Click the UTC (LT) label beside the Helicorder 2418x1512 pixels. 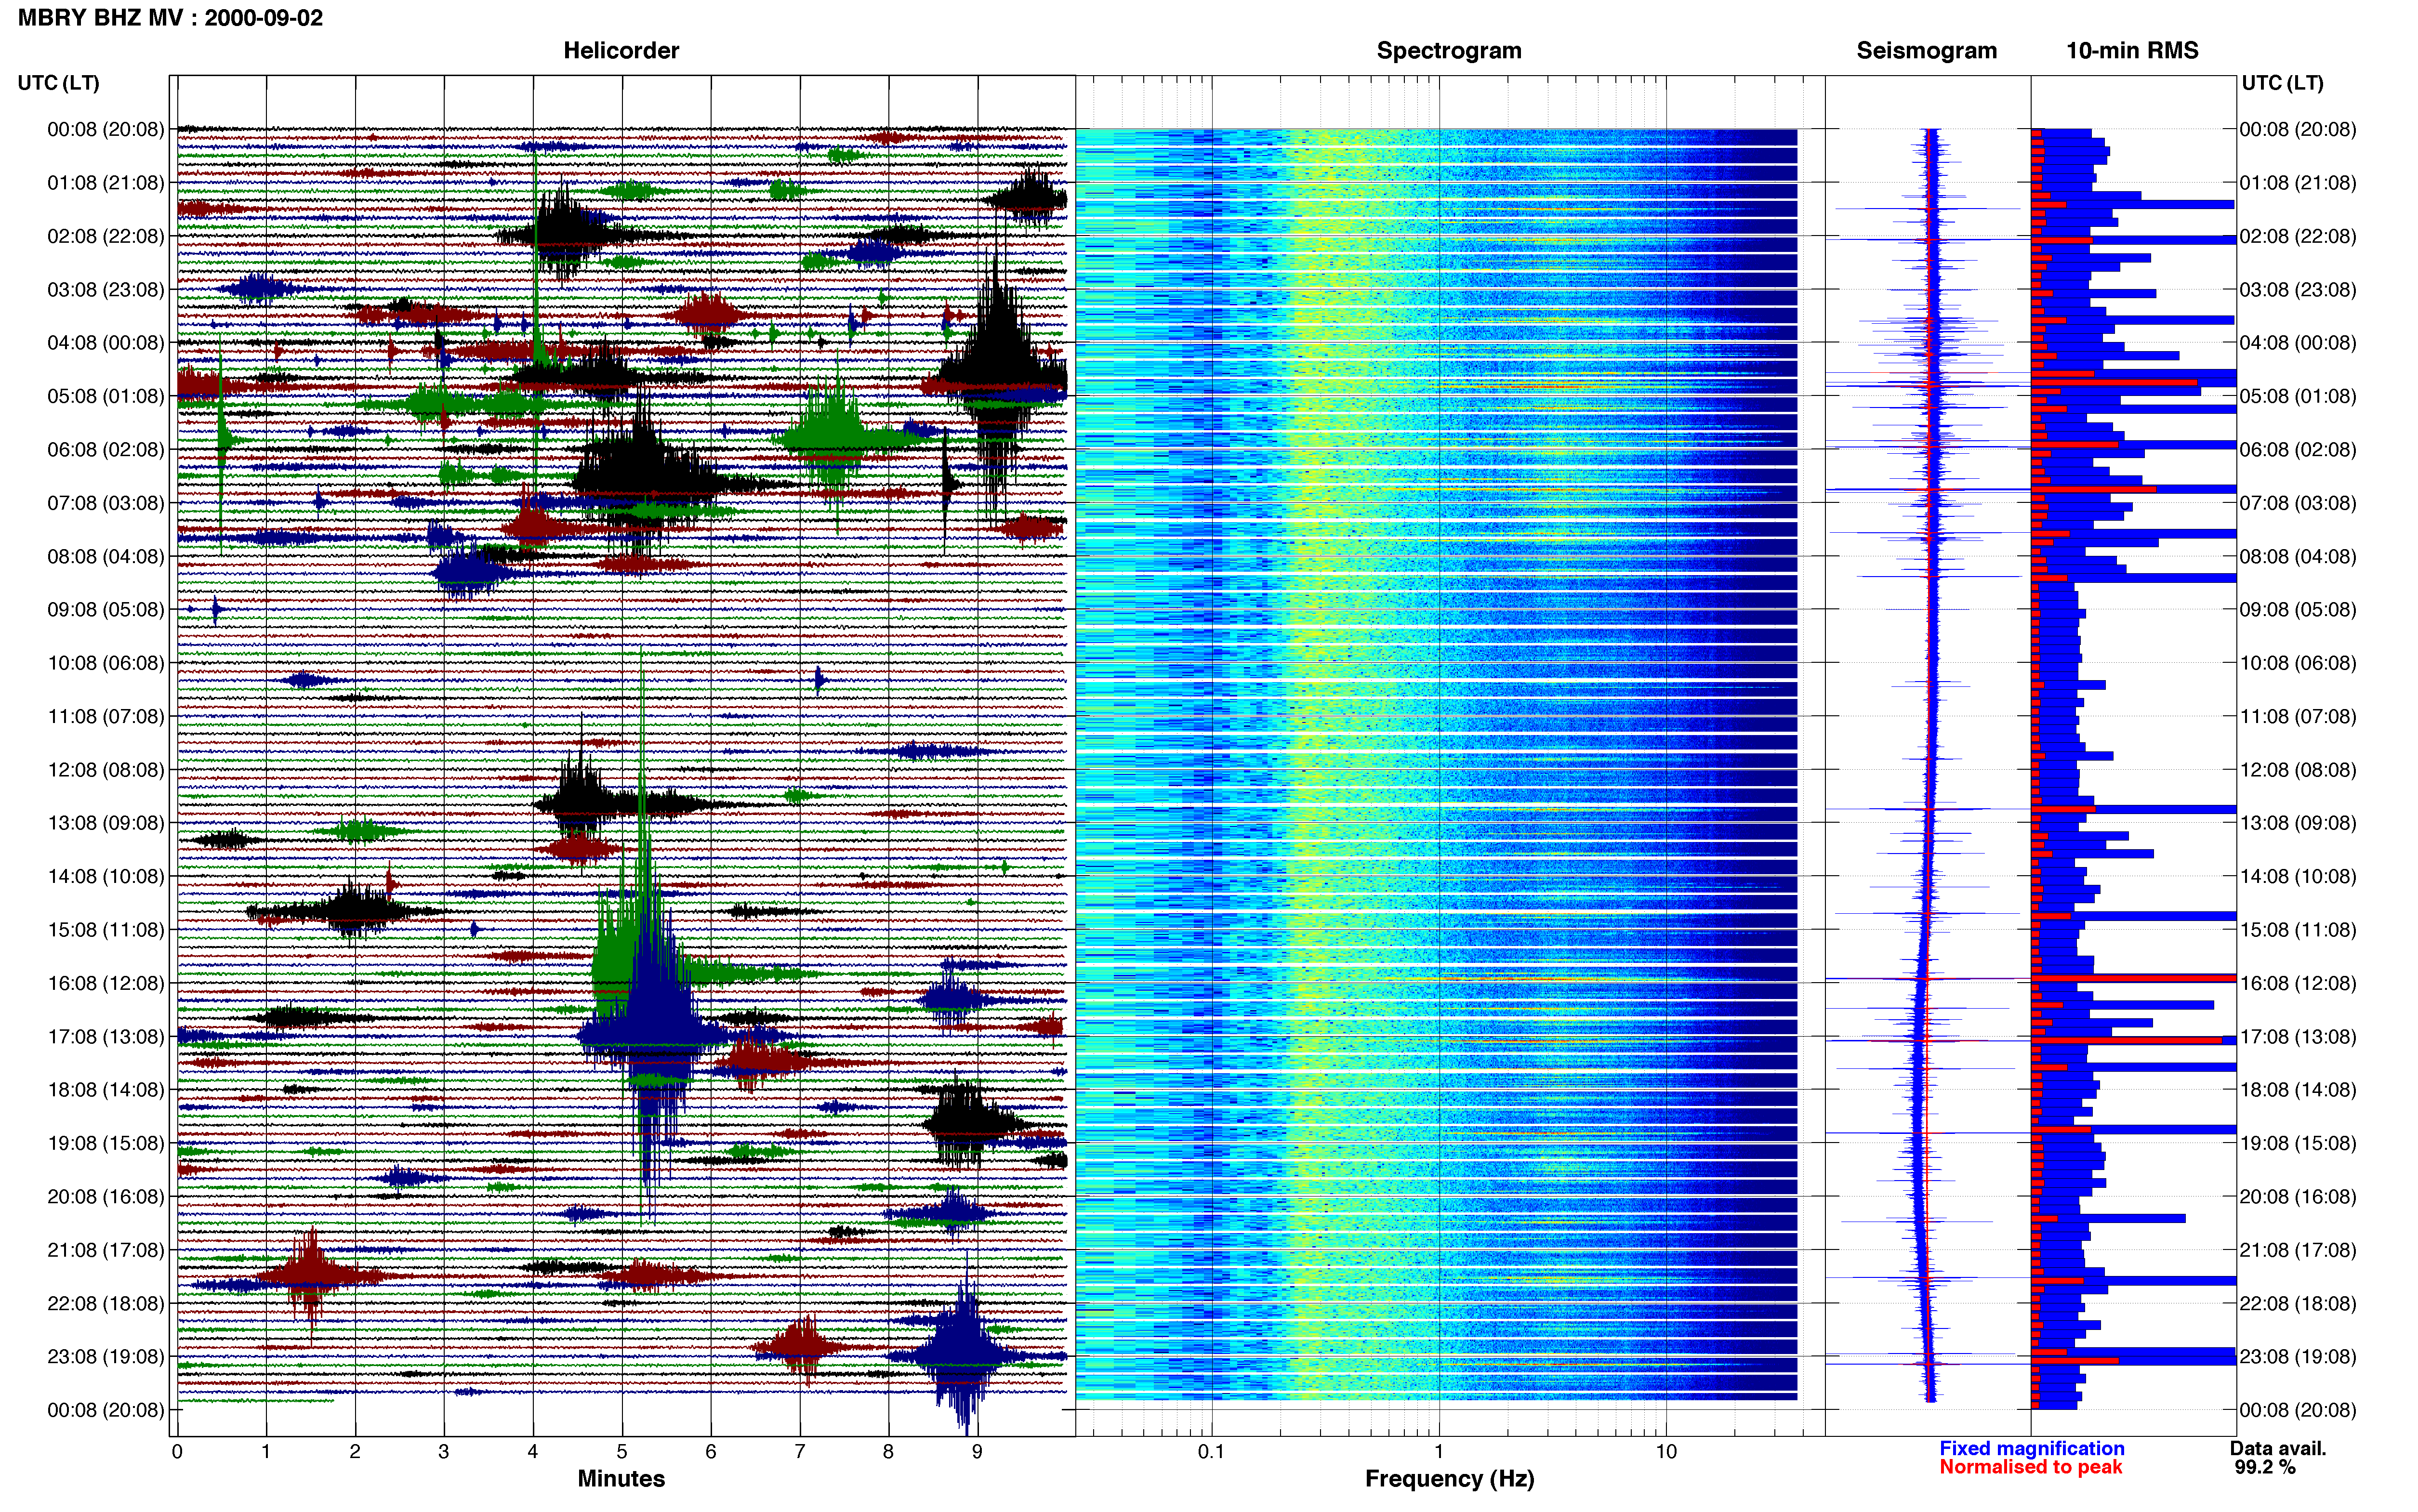click(58, 83)
